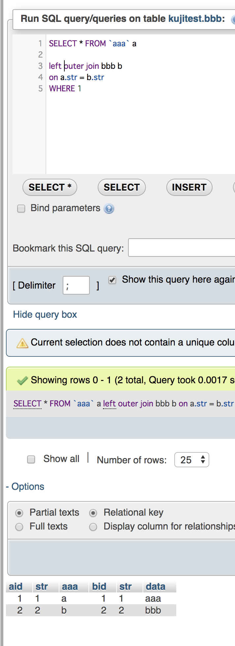Screen dimensions: 235x646
Task: Hide the query box
Action: pyautogui.click(x=45, y=314)
